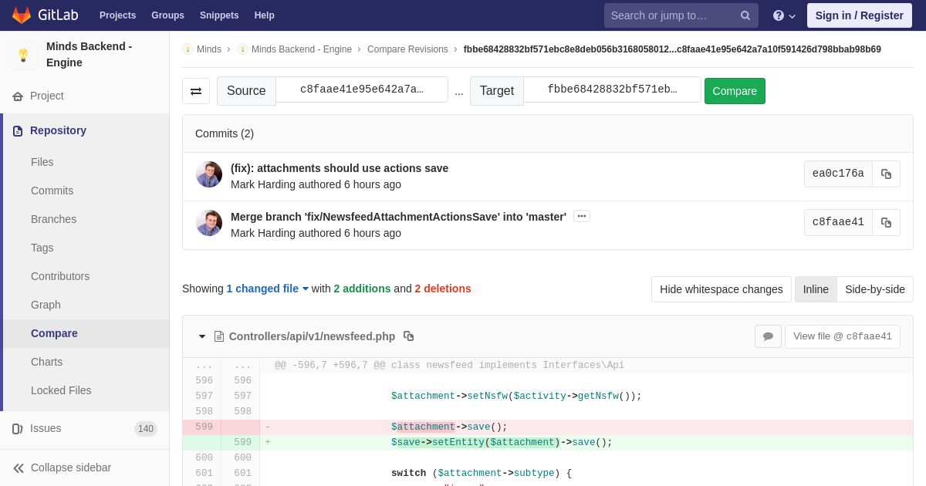Open Commits in the sidebar
Viewport: 926px width, 486px height.
pos(52,191)
